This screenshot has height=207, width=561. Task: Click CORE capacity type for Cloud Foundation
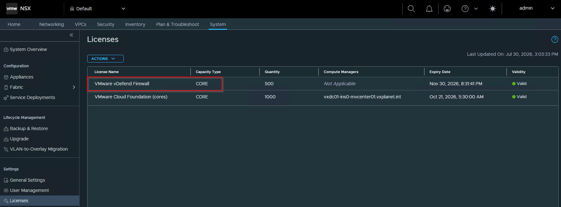coord(202,97)
